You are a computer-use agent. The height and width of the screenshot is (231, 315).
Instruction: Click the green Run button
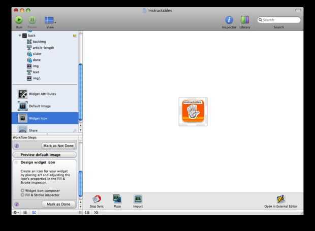(19, 20)
